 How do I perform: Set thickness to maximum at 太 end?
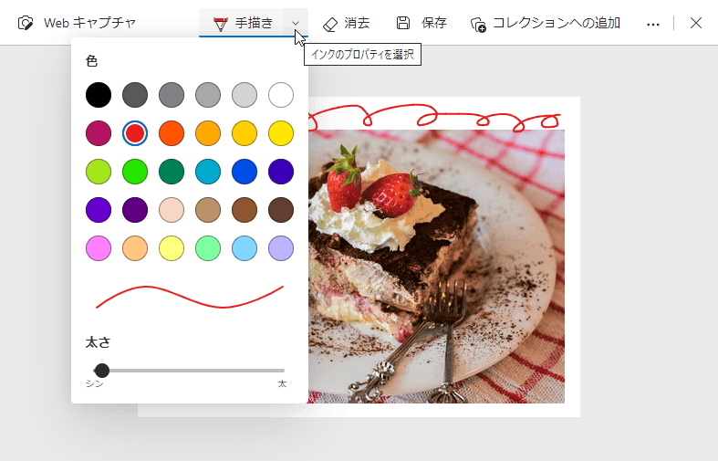tap(283, 371)
